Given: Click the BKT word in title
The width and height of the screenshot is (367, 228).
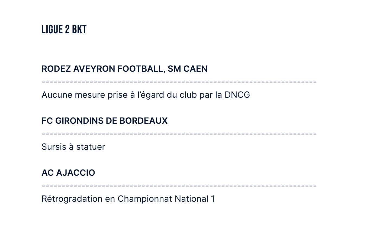Looking at the screenshot, I should (x=79, y=29).
